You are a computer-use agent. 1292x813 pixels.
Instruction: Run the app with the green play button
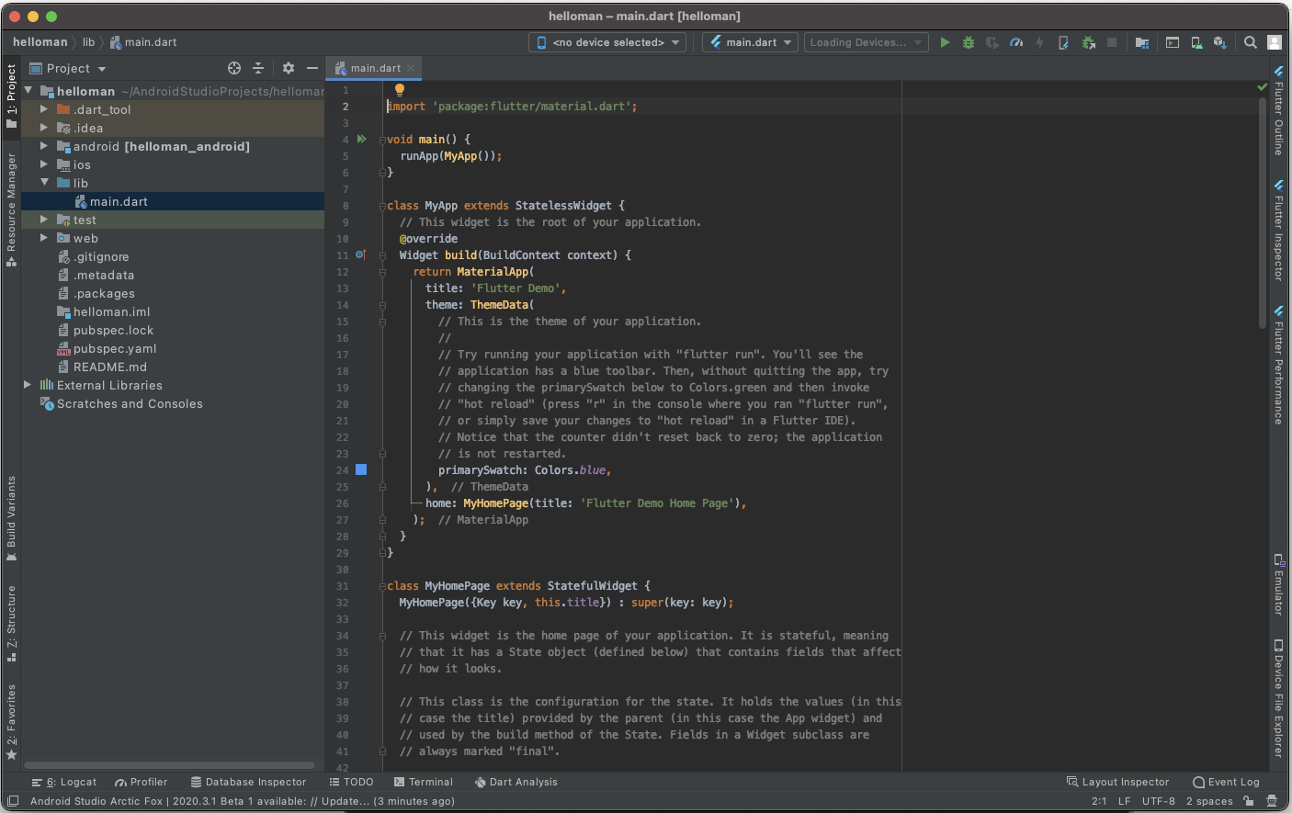click(x=945, y=42)
